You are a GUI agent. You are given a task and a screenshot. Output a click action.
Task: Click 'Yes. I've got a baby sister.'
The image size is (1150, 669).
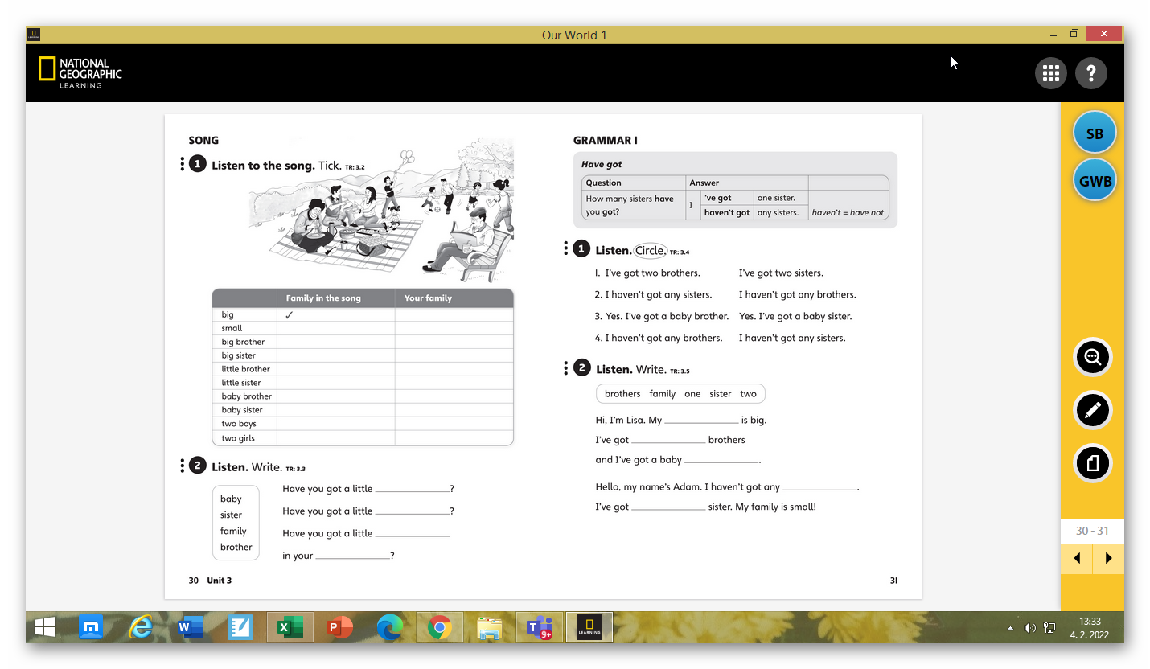click(795, 316)
